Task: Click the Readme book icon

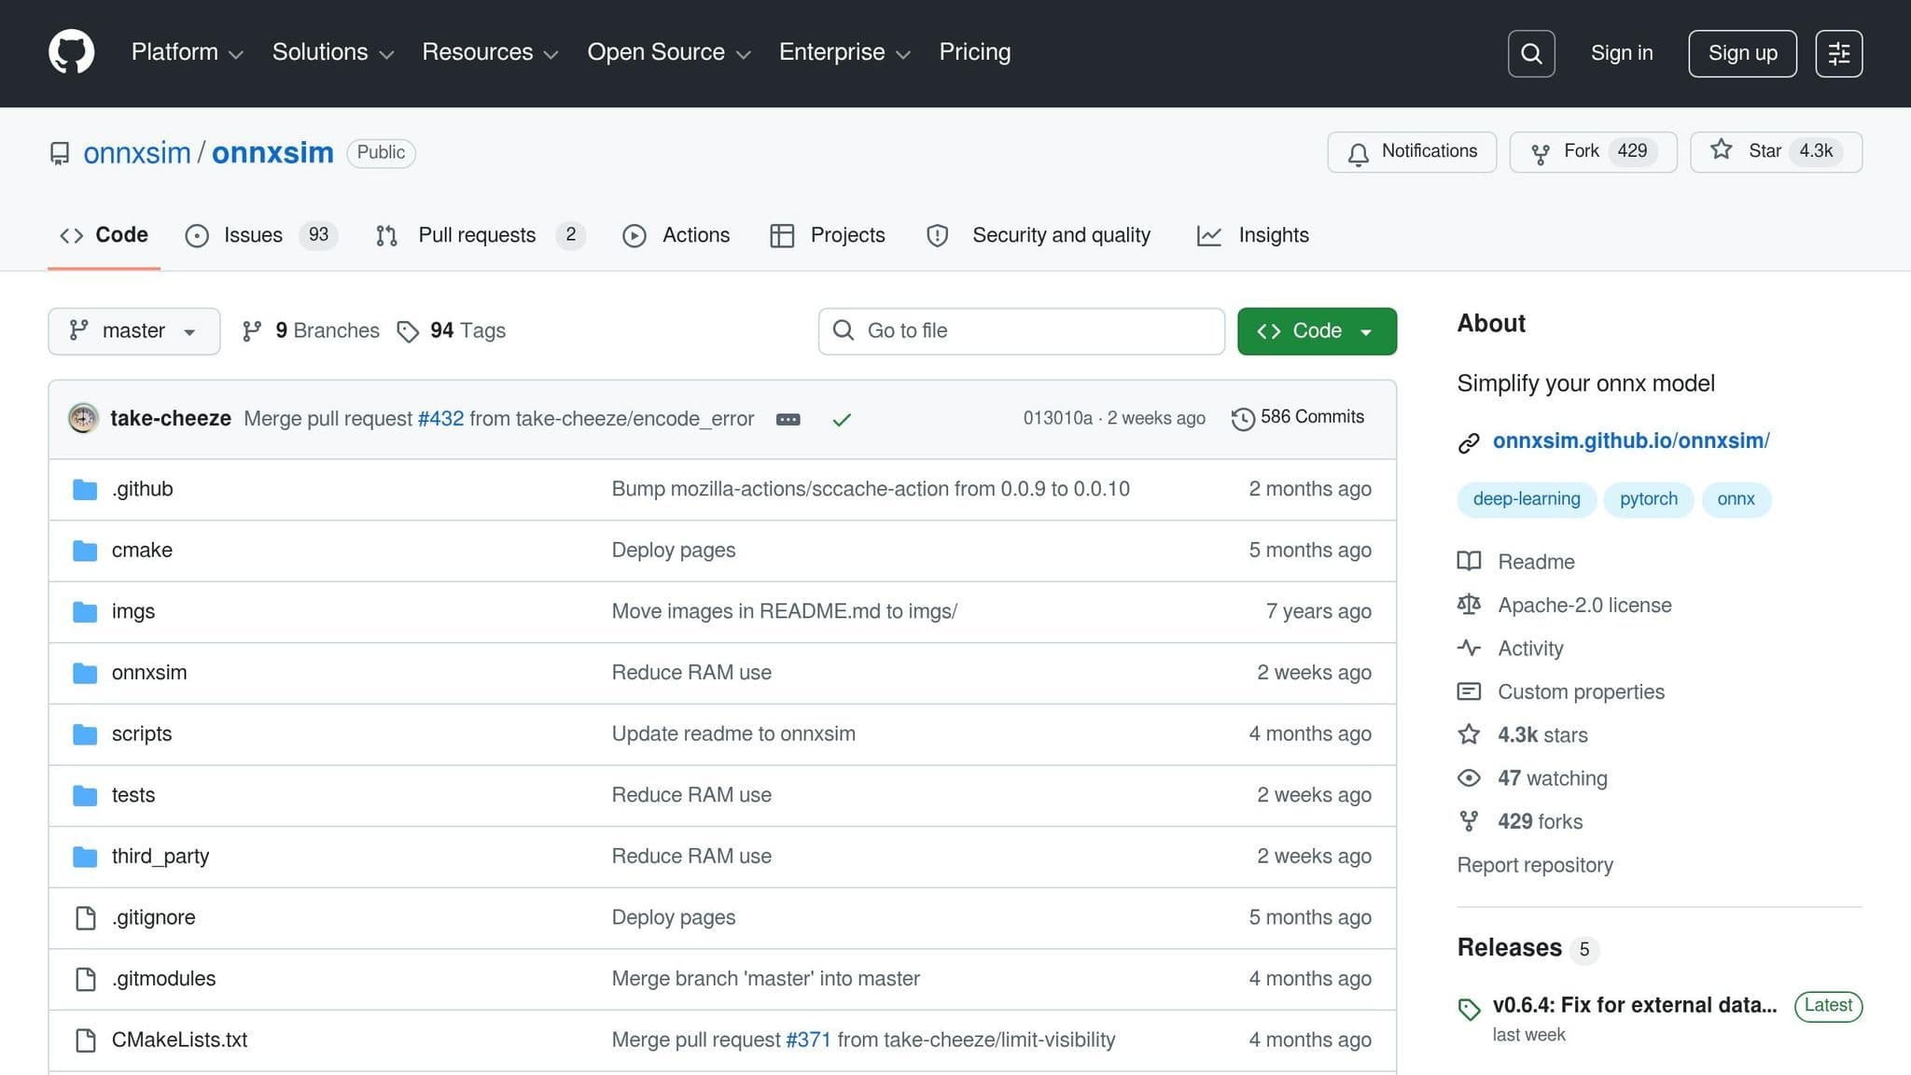Action: [1469, 561]
